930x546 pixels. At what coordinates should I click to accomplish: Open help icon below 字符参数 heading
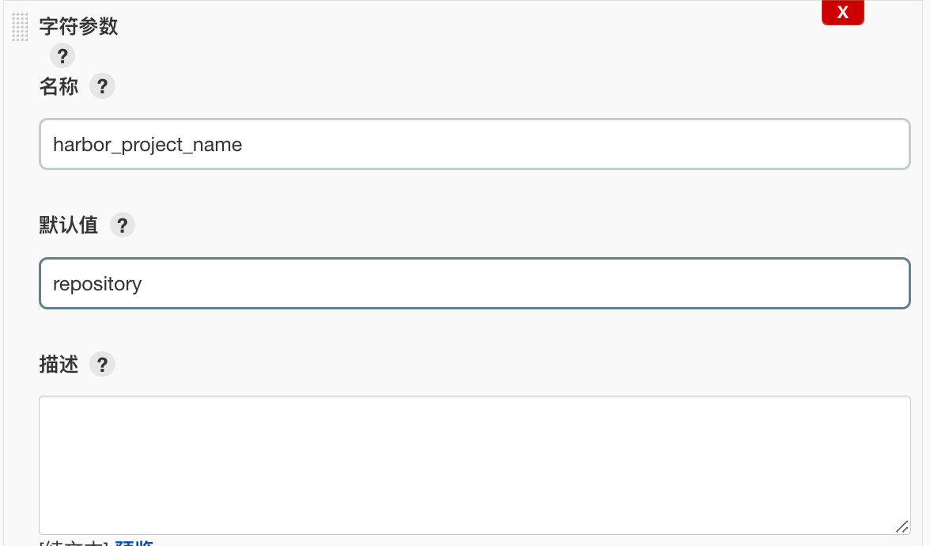click(62, 56)
